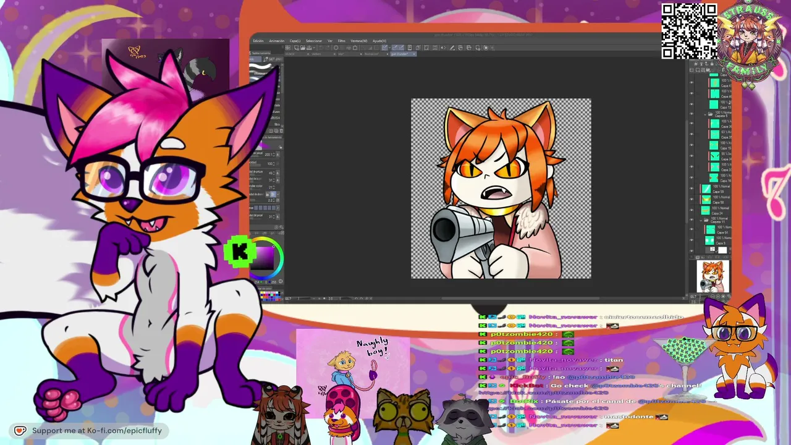
Task: Toggle the eye icon for Capa 59
Action: pos(692,190)
